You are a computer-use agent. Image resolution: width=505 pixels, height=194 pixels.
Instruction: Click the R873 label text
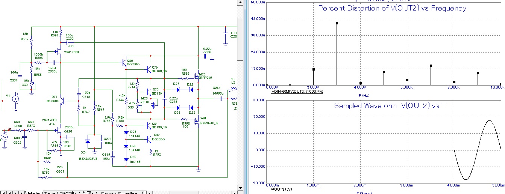point(30,126)
